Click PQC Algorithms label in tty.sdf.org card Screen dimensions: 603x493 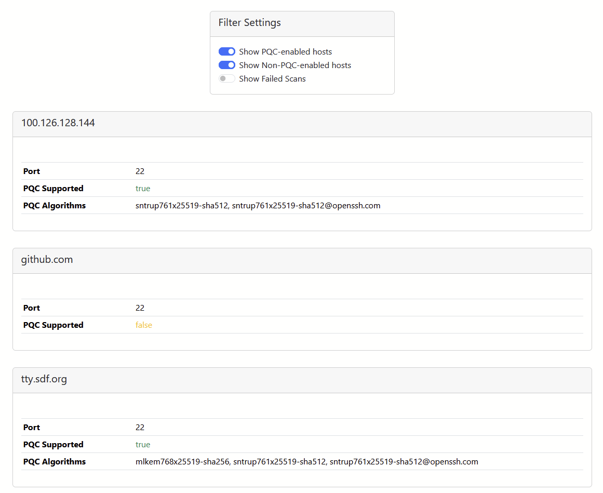[55, 462]
